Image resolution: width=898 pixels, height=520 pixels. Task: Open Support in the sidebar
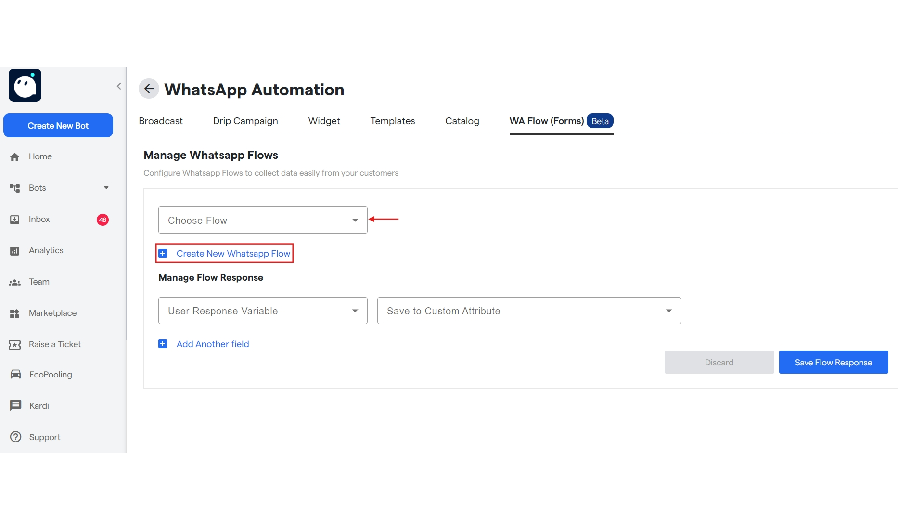[45, 437]
